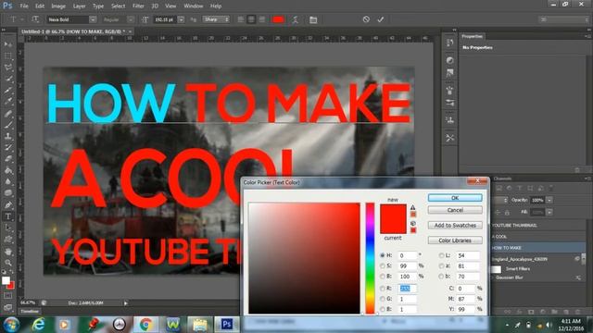Image resolution: width=593 pixels, height=333 pixels.
Task: Click the red text color swatch in options bar
Action: pos(278,19)
